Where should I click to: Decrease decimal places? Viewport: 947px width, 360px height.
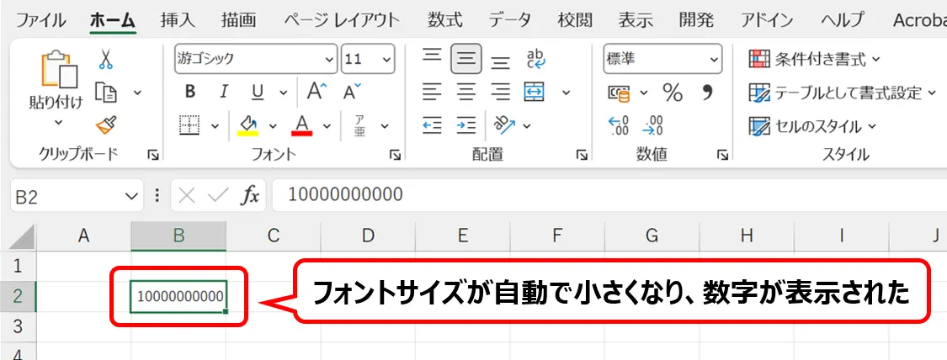pyautogui.click(x=653, y=125)
